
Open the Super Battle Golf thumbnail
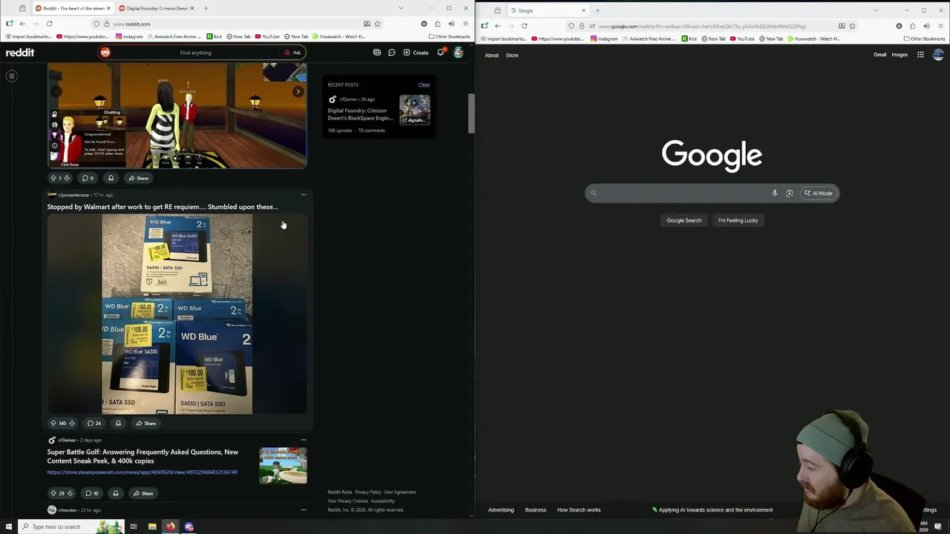point(283,466)
